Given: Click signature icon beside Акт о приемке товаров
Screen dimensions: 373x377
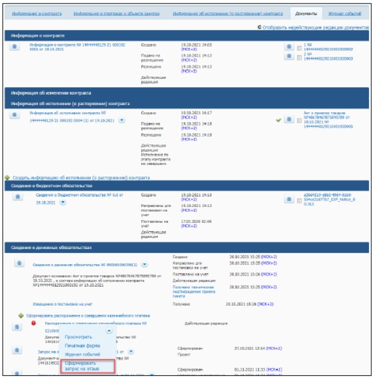Looking at the screenshot, I should coord(289,119).
